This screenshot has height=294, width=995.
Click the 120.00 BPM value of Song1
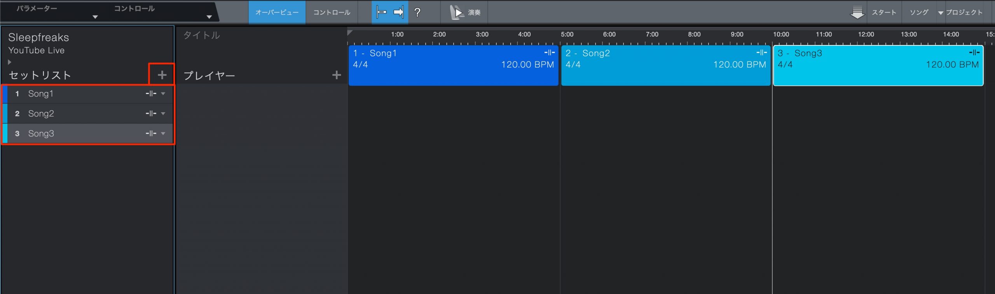pos(527,64)
